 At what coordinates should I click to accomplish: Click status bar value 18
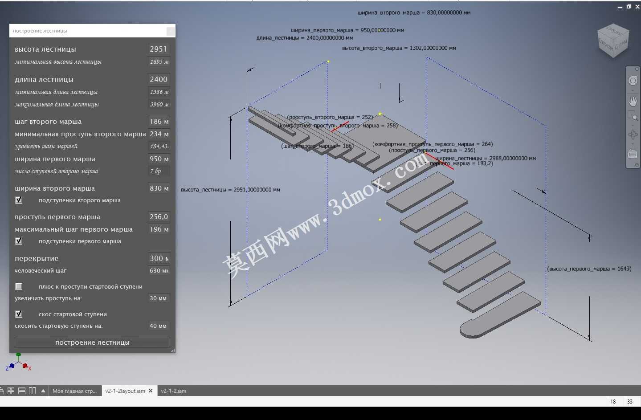click(x=613, y=401)
